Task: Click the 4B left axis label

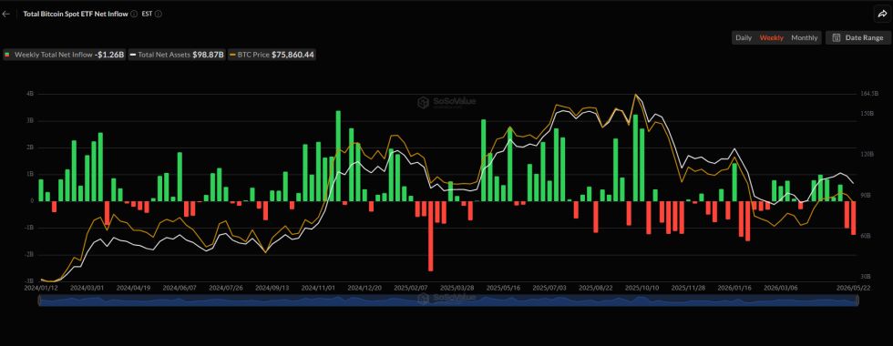Action: (31, 94)
